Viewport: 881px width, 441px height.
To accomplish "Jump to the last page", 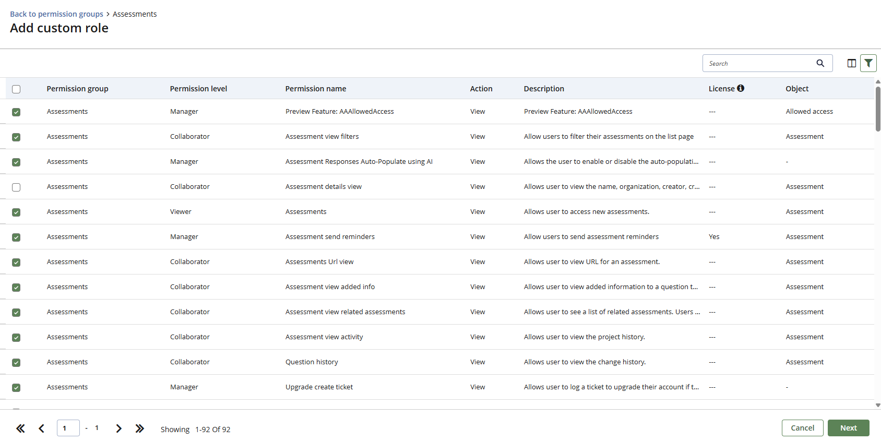I will pyautogui.click(x=139, y=428).
